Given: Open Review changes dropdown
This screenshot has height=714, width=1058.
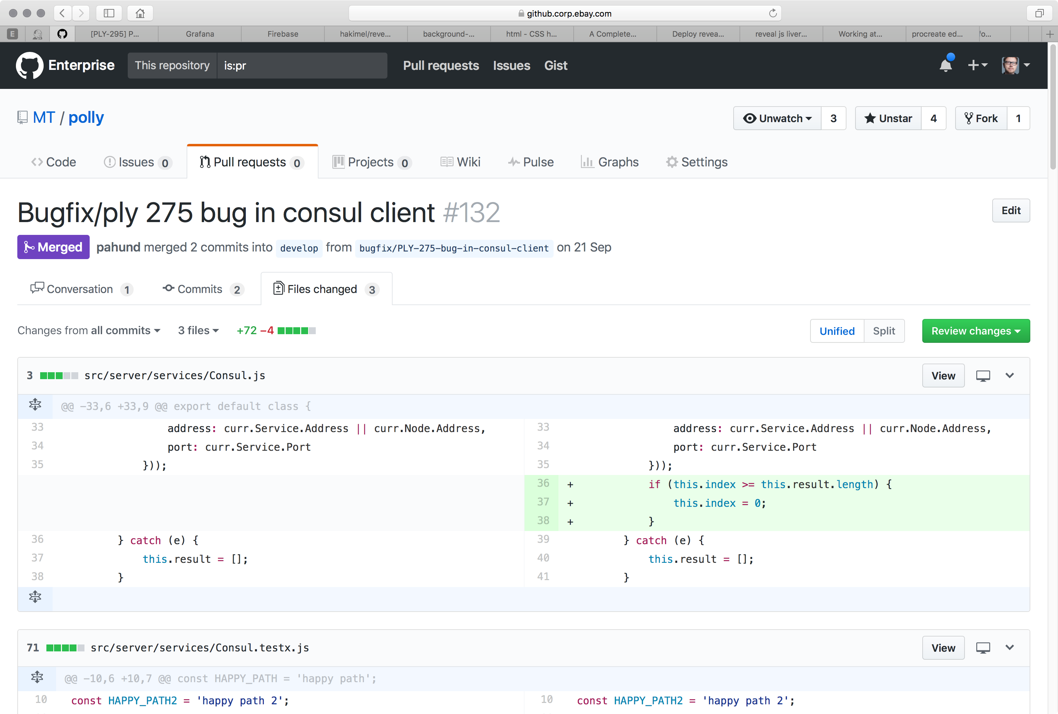Looking at the screenshot, I should point(976,331).
